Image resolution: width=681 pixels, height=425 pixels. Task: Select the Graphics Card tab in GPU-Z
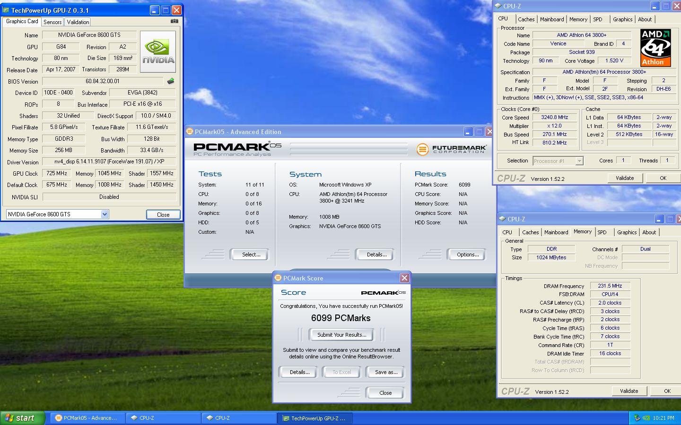point(22,21)
